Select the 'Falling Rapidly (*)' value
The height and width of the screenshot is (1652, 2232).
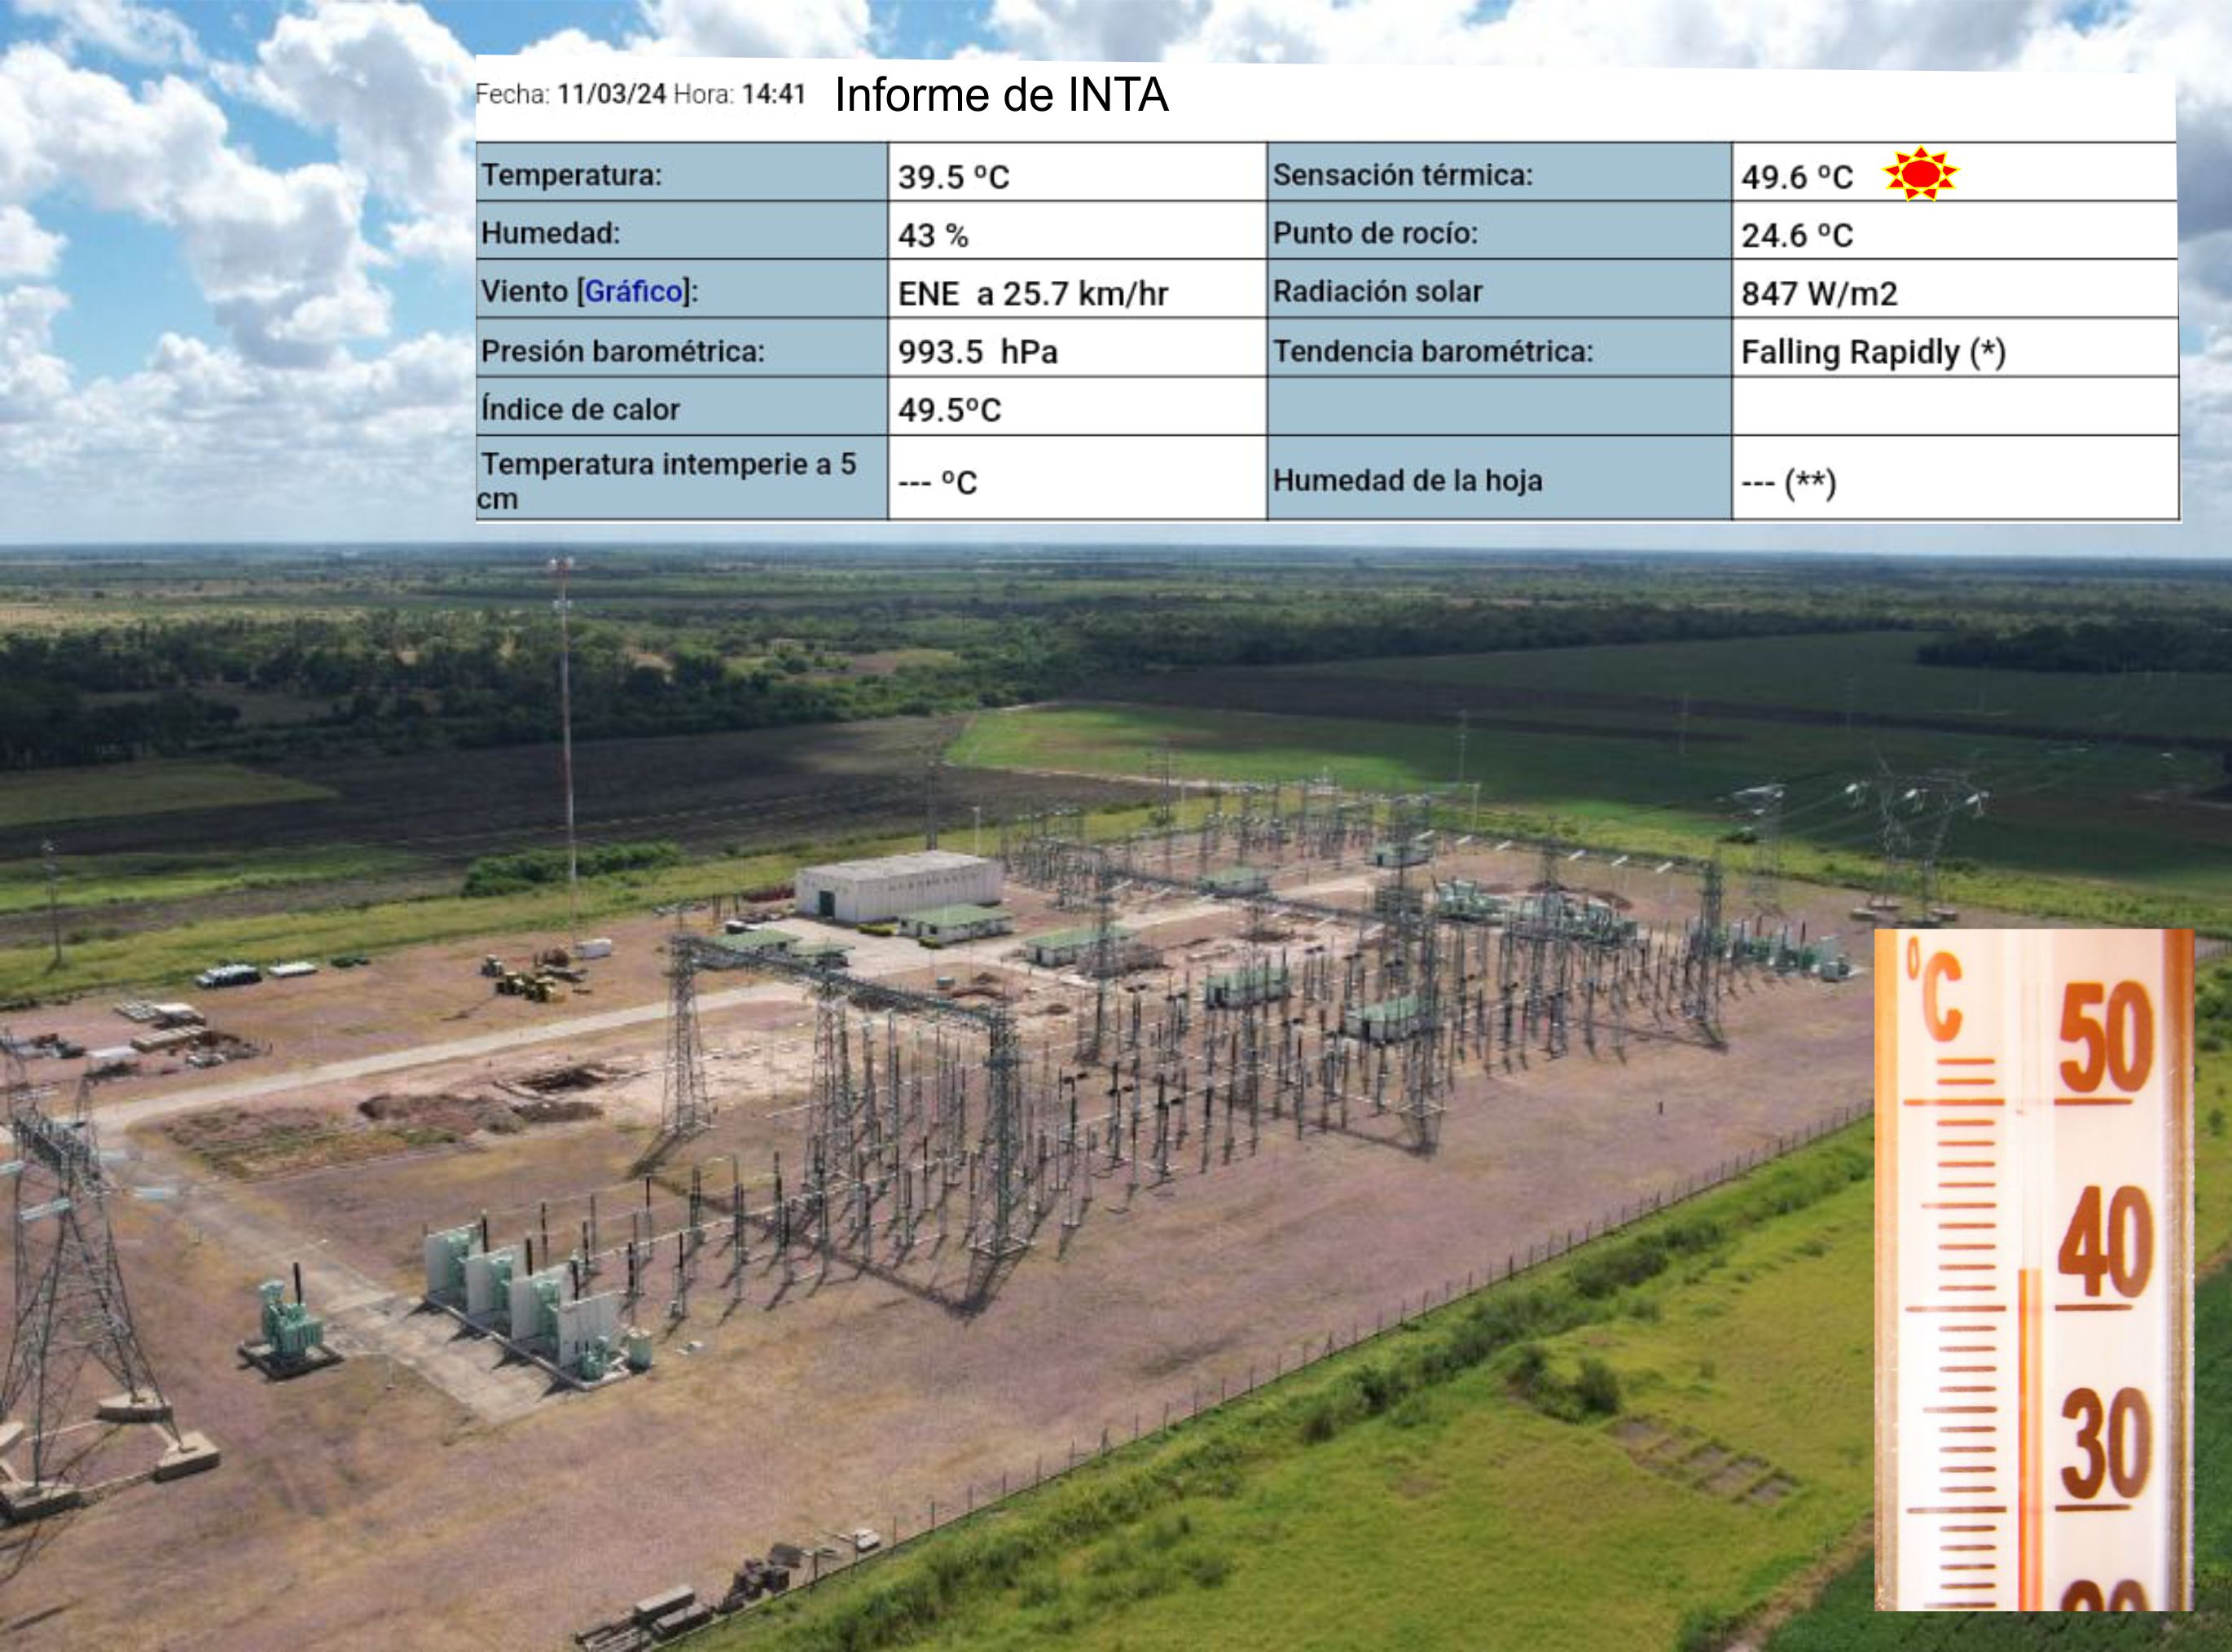click(1873, 352)
